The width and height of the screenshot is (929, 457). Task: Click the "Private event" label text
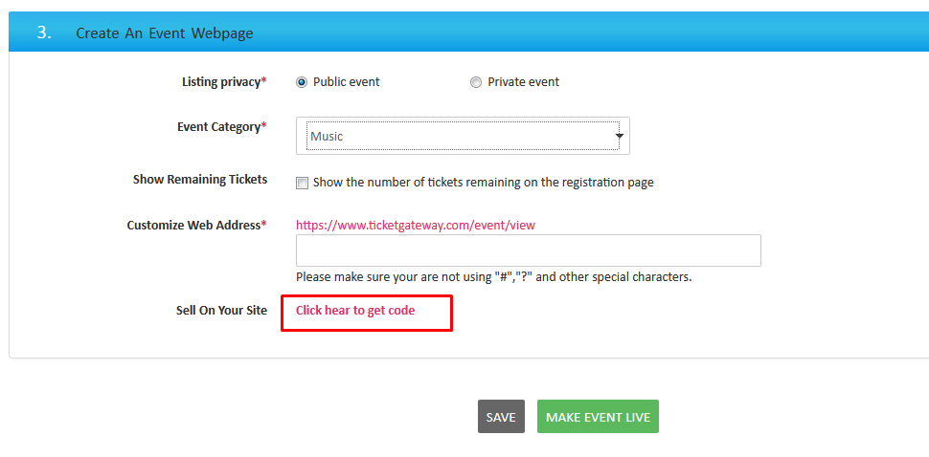(523, 82)
